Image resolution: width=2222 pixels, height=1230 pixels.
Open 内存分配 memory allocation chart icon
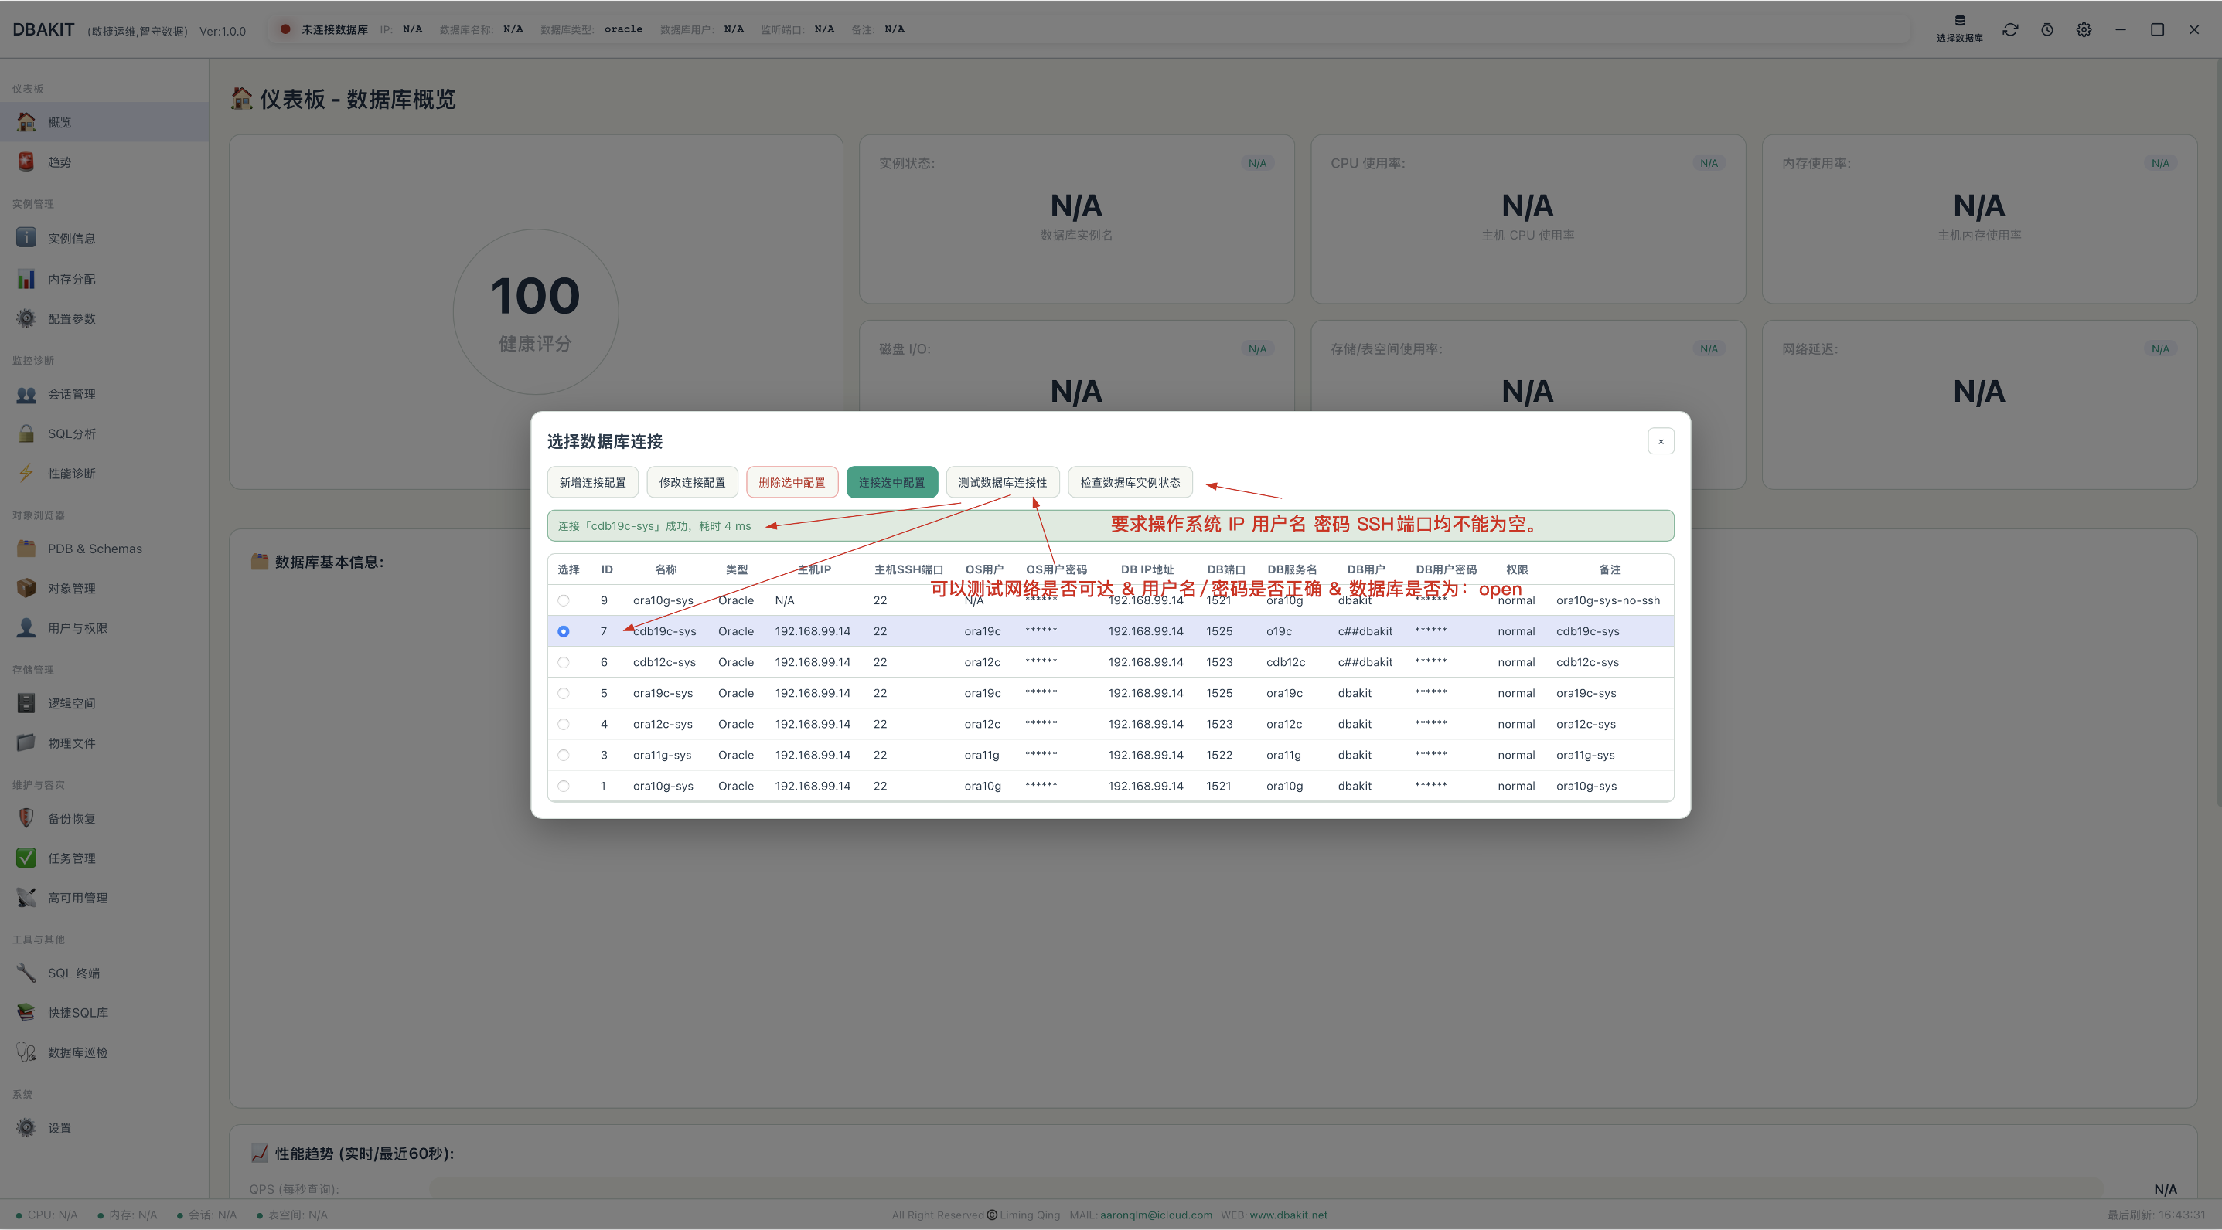point(27,278)
